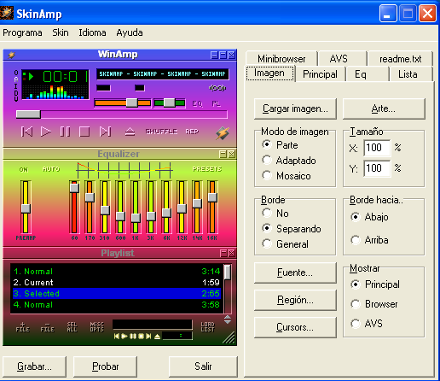Click the WinAmp seek position bar

(x=122, y=114)
